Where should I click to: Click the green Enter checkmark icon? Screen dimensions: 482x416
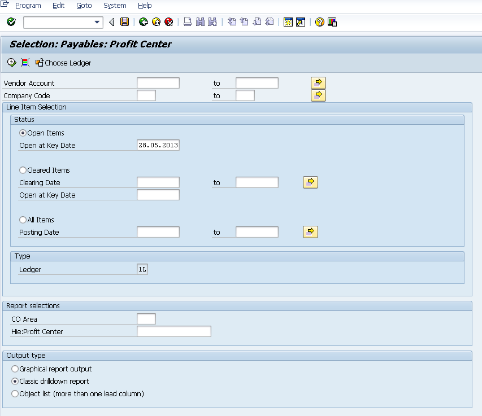pos(11,22)
